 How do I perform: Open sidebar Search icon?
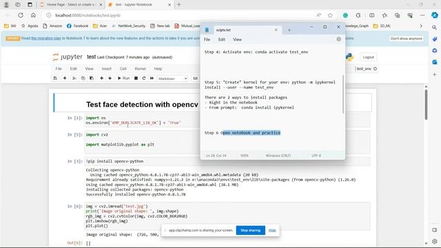[x=435, y=28]
